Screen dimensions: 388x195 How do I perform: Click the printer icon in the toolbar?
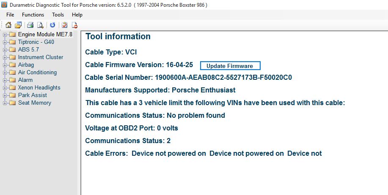pyautogui.click(x=30, y=25)
